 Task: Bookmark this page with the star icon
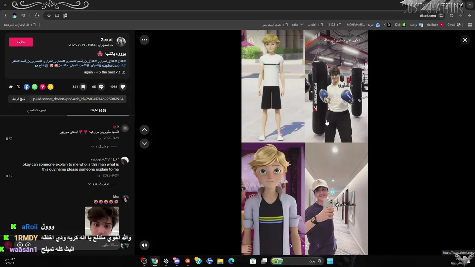(x=49, y=16)
